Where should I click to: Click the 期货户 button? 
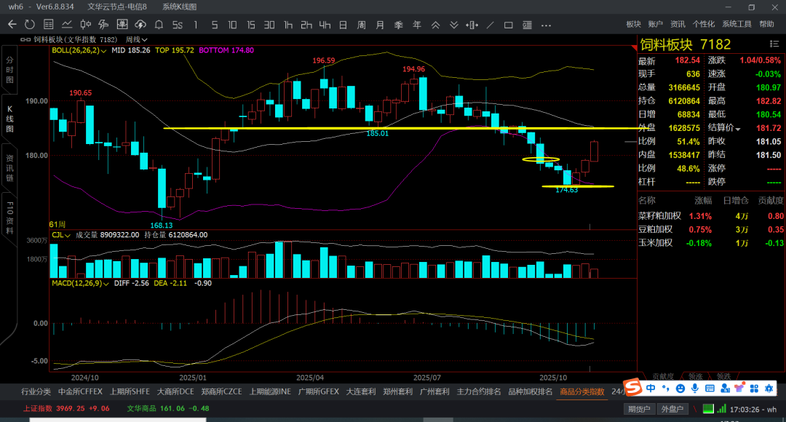click(640, 409)
